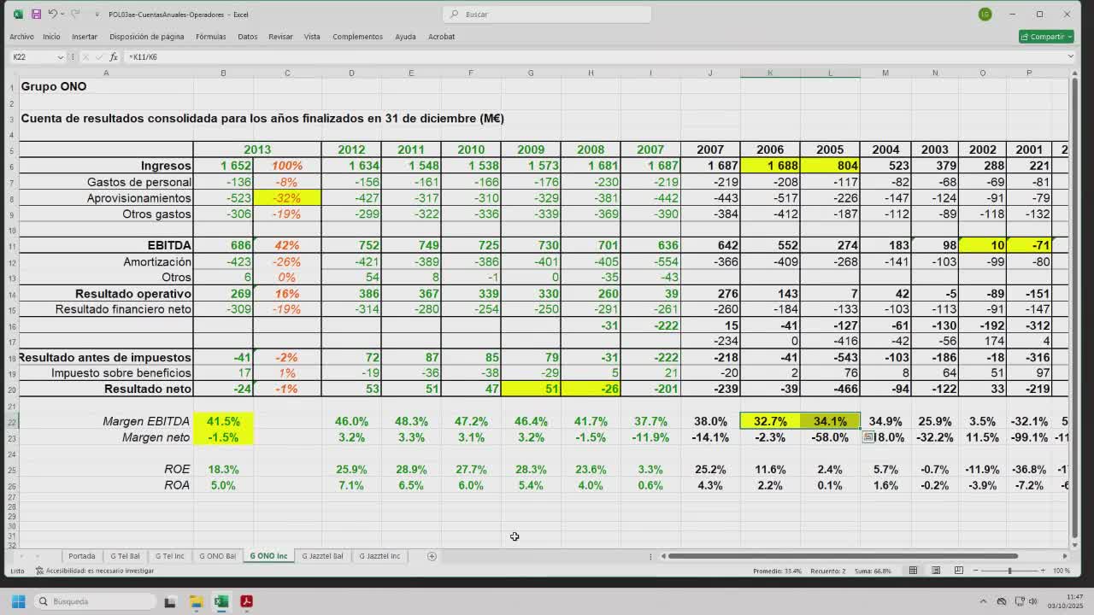
Task: Open the Datos ribbon tab
Action: pyautogui.click(x=247, y=37)
